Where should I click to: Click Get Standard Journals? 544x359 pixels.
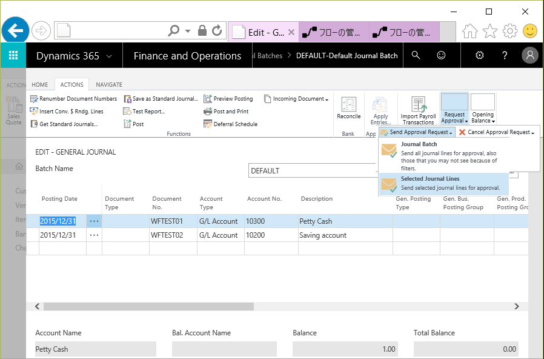click(64, 124)
